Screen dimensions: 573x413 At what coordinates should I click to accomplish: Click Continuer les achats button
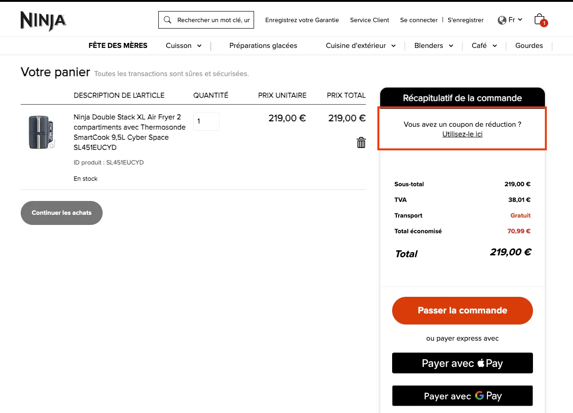coord(62,213)
